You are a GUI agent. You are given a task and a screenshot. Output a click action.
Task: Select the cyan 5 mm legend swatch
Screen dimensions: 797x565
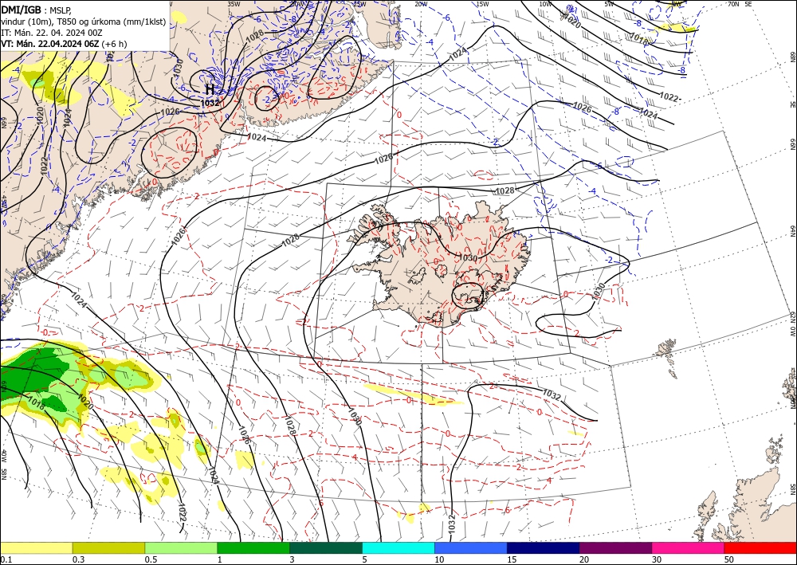click(398, 547)
